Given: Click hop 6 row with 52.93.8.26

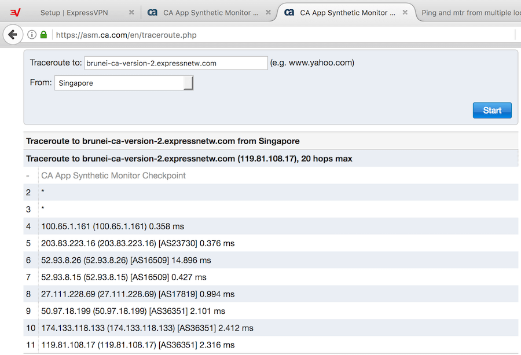Looking at the screenshot, I should pos(271,260).
